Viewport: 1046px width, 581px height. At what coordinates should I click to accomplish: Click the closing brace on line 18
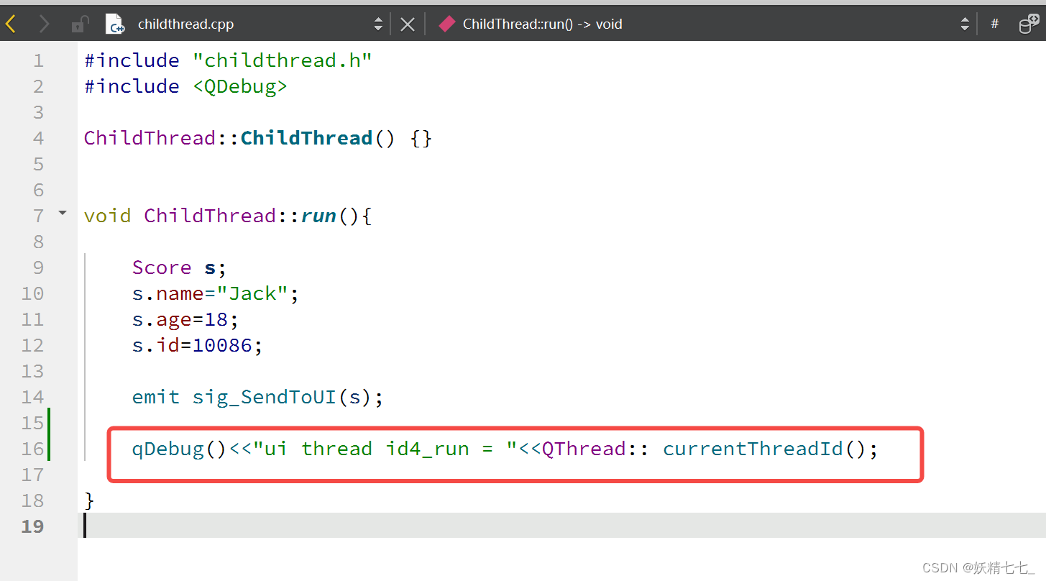click(89, 500)
